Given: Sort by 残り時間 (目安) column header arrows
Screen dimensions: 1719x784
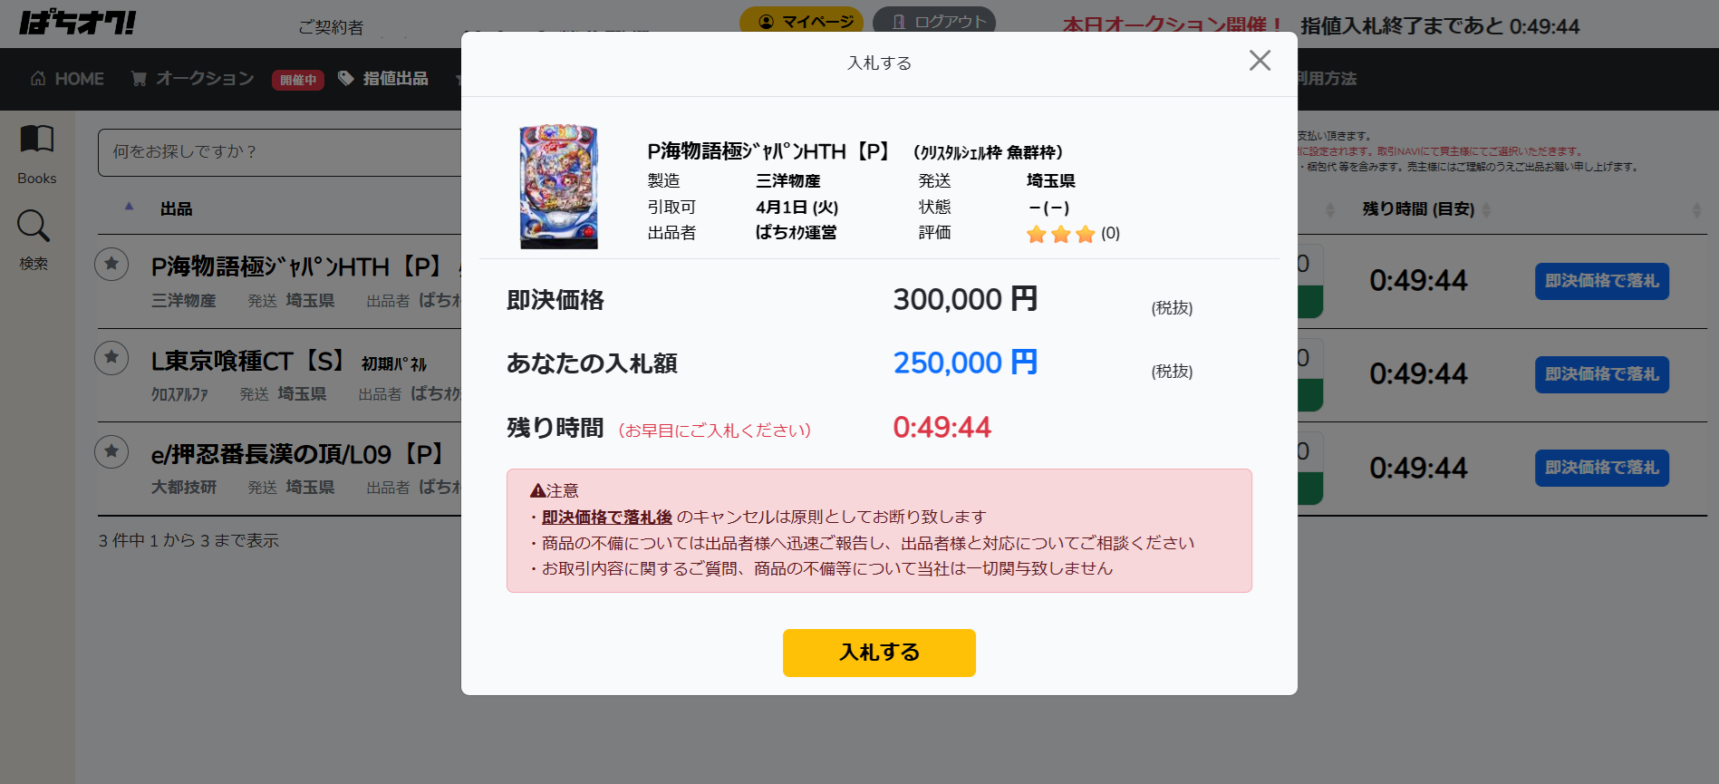Looking at the screenshot, I should coord(1487,210).
